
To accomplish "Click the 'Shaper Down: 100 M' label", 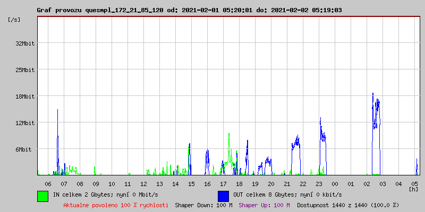I will click(203, 205).
